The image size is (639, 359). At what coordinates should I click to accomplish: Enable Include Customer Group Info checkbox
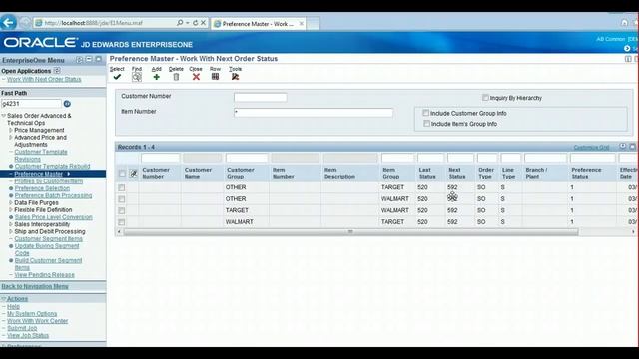click(426, 113)
